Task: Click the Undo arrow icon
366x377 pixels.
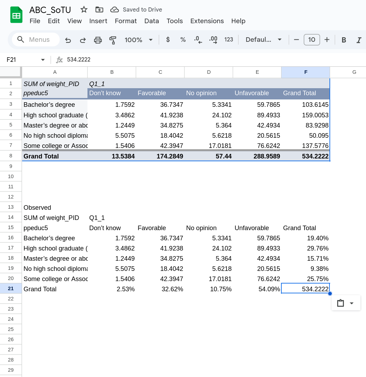Action: click(68, 40)
